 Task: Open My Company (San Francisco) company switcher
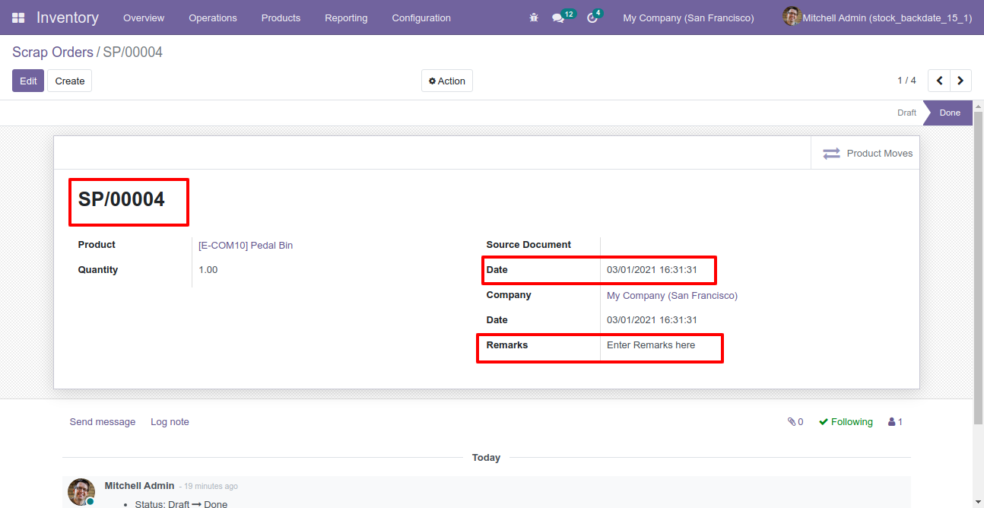(x=688, y=17)
